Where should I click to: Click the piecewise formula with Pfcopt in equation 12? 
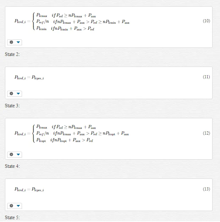point(72,133)
